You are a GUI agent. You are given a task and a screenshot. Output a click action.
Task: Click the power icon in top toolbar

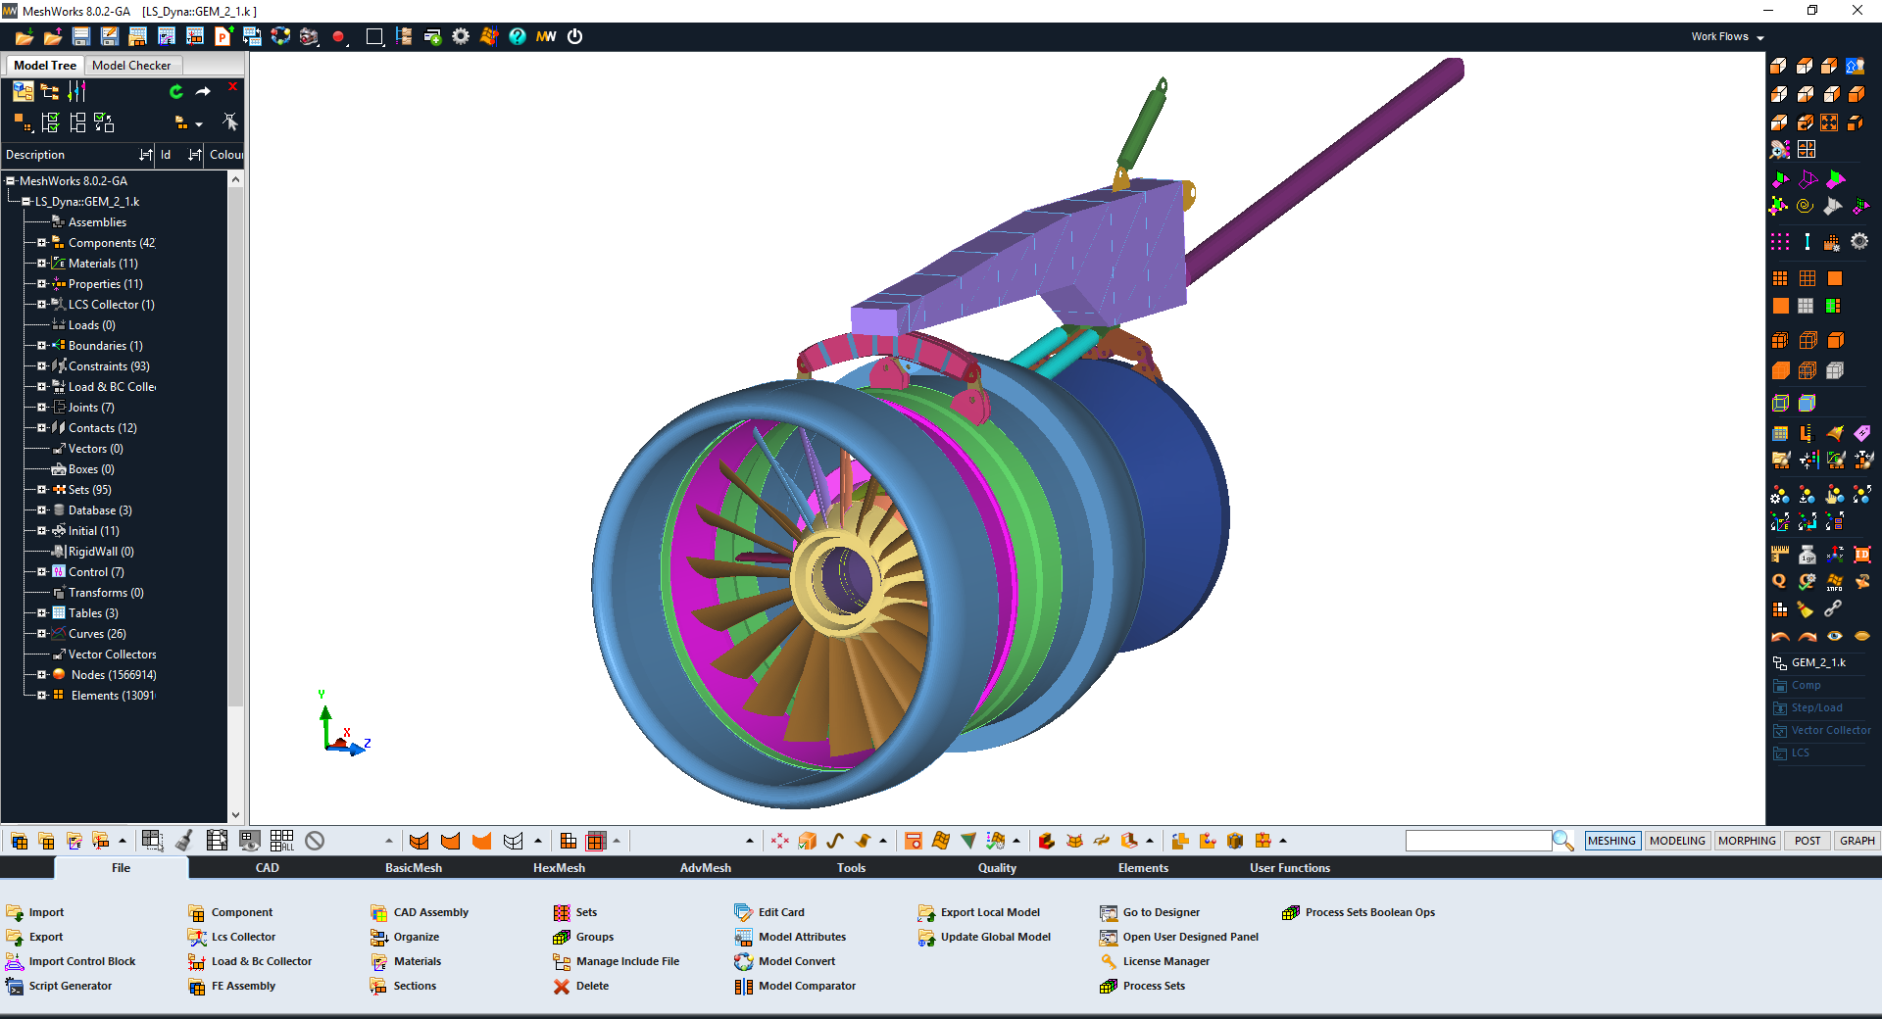click(575, 36)
